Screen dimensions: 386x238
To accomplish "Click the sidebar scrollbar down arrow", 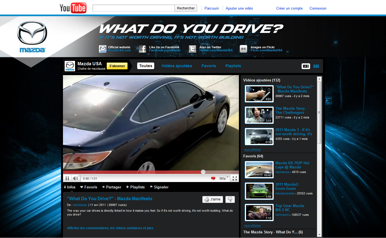I will [319, 235].
